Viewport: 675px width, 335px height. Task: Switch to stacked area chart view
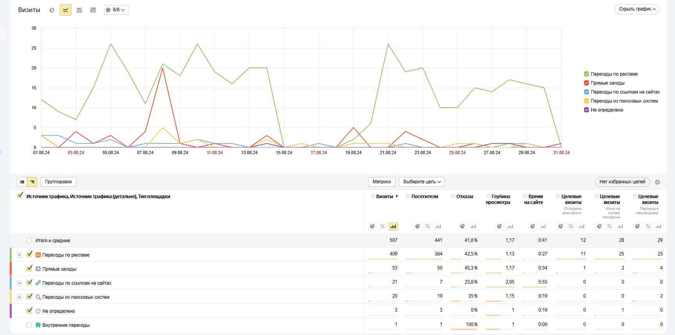click(79, 10)
